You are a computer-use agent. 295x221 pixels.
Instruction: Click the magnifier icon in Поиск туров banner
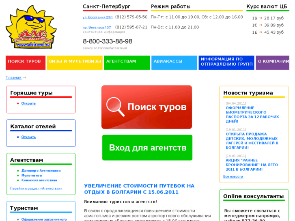pyautogui.click(x=115, y=107)
